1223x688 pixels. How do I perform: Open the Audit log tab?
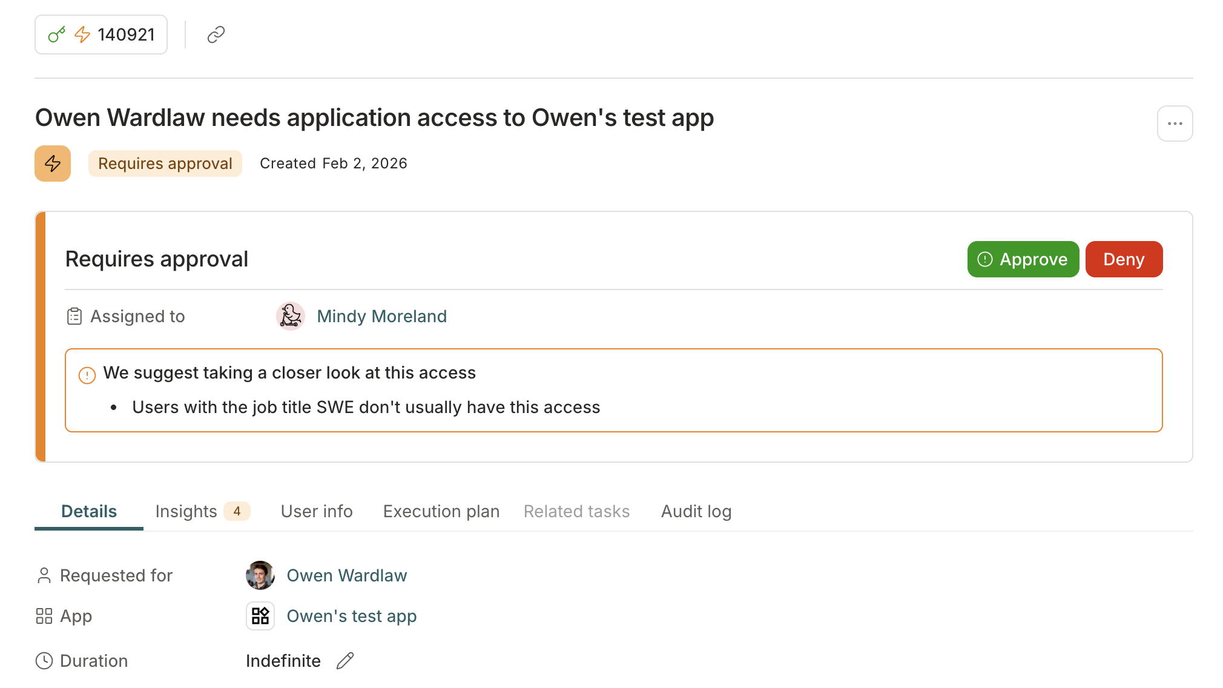pyautogui.click(x=696, y=511)
